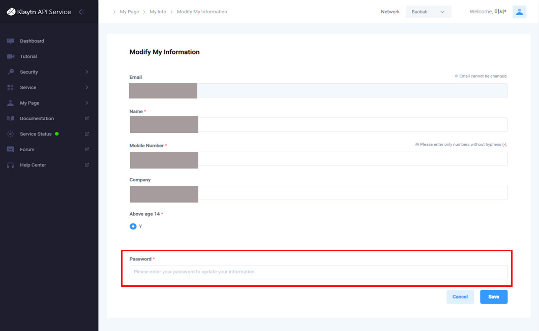Click the Cancel button
Screen dimensions: 539x331
pos(460,296)
